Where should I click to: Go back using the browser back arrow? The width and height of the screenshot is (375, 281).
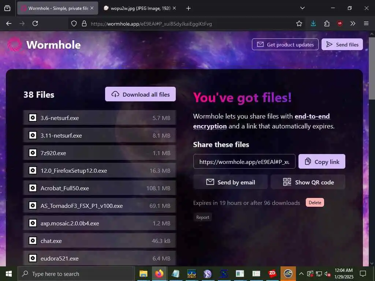point(9,23)
